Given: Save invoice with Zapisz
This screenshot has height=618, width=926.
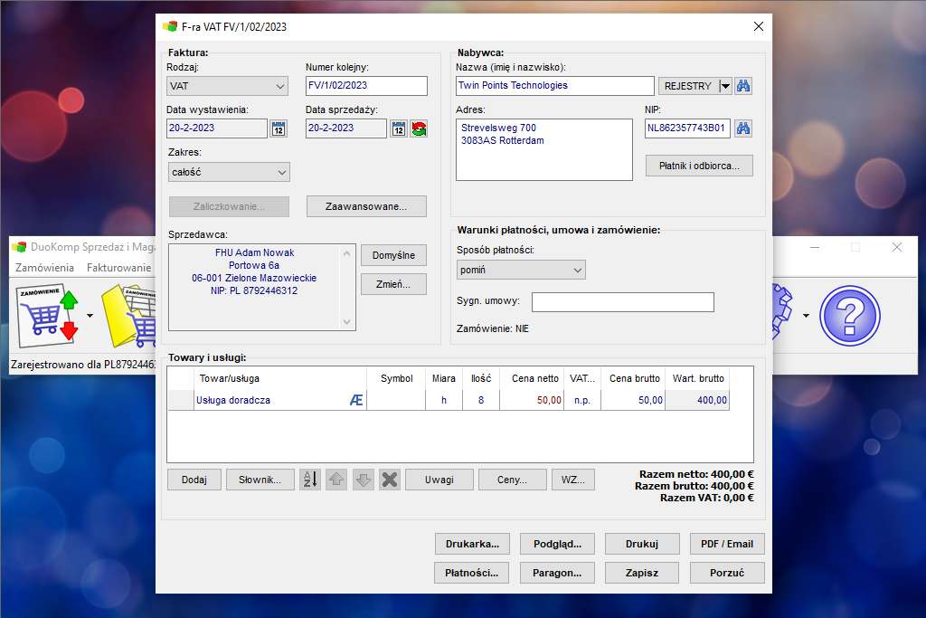Looking at the screenshot, I should [x=642, y=573].
